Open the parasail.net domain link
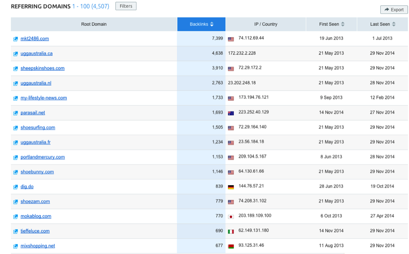 (x=33, y=112)
